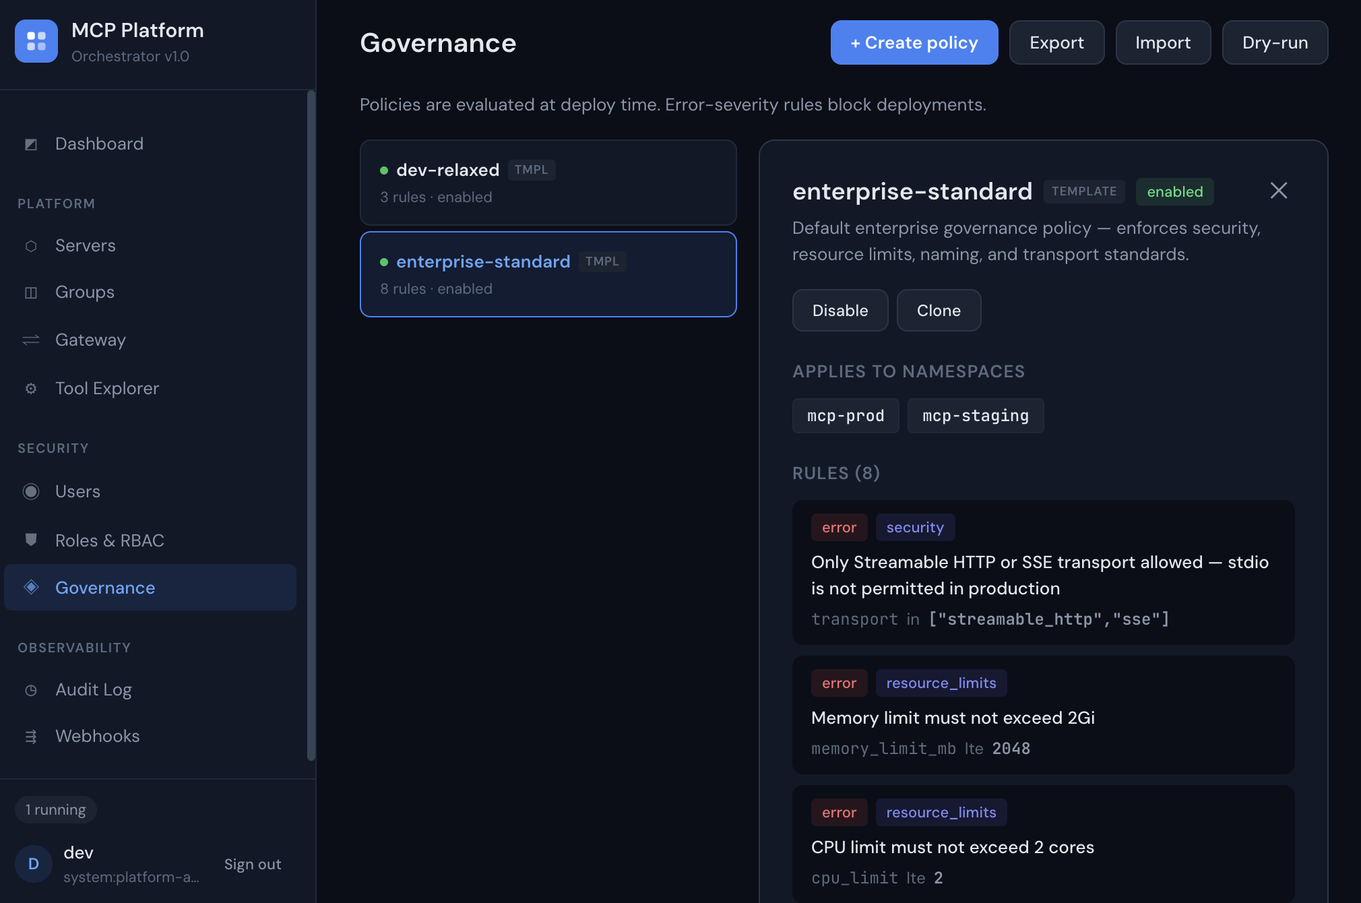The height and width of the screenshot is (903, 1361).
Task: Click the 'RULES (8)' heading
Action: click(x=836, y=473)
